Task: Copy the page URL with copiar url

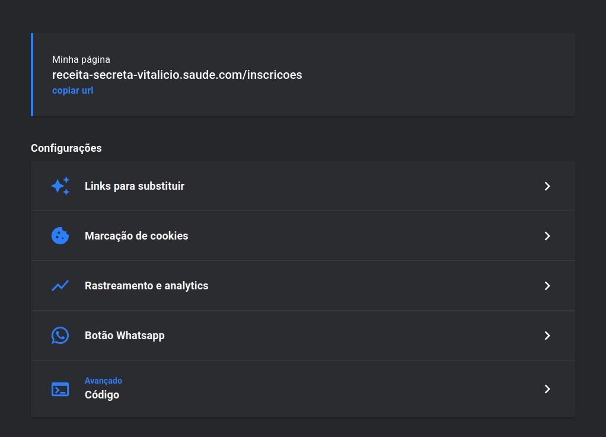Action: tap(72, 91)
